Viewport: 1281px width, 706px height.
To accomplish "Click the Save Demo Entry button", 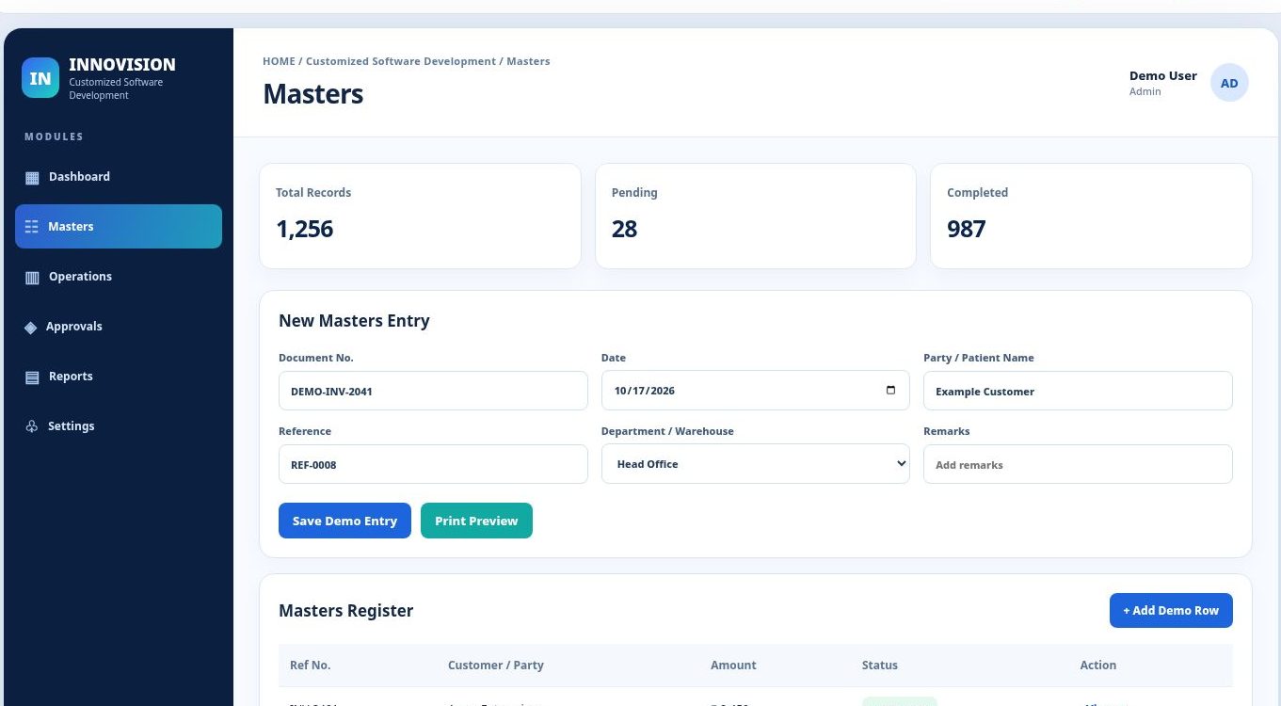I will click(344, 521).
